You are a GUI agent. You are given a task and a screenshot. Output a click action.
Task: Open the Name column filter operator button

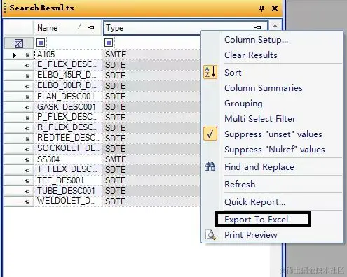tap(41, 43)
